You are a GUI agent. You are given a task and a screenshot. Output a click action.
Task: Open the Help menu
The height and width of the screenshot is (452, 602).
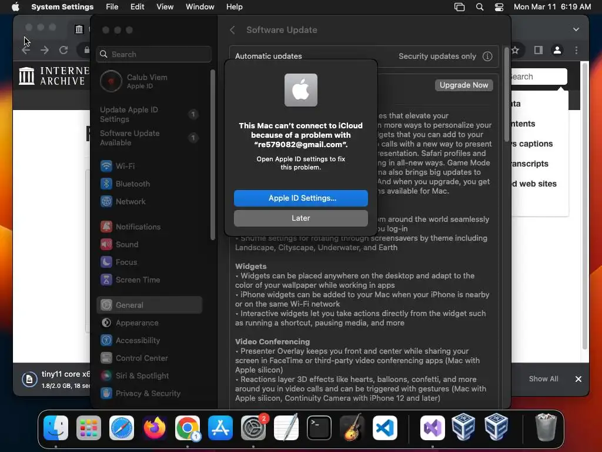click(234, 6)
